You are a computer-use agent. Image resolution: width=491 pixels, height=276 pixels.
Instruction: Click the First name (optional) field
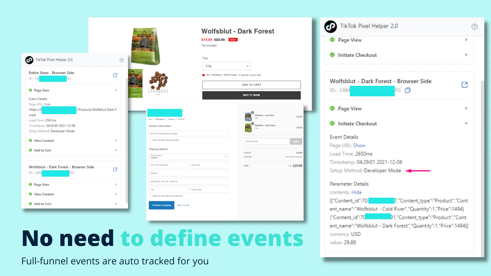tap(168, 165)
